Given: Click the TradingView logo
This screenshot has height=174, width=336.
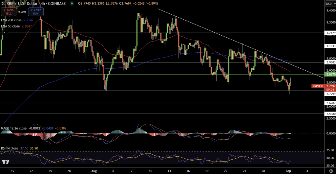Looking at the screenshot, I should click(x=6, y=162).
